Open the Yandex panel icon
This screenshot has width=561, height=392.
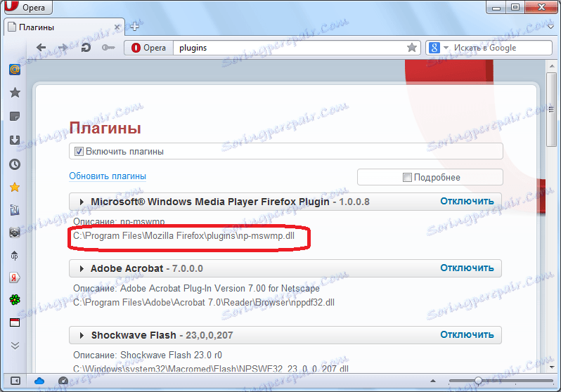[x=15, y=277]
